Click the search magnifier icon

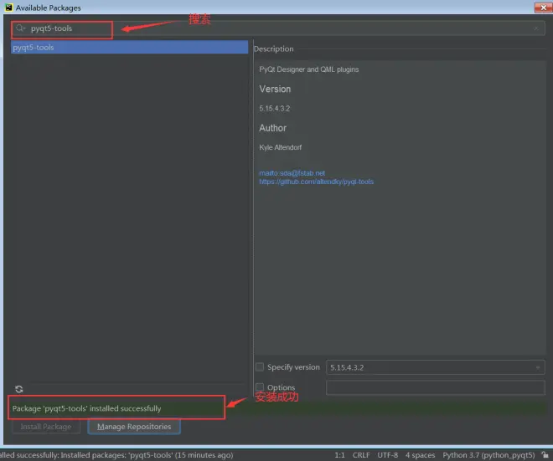pos(20,28)
